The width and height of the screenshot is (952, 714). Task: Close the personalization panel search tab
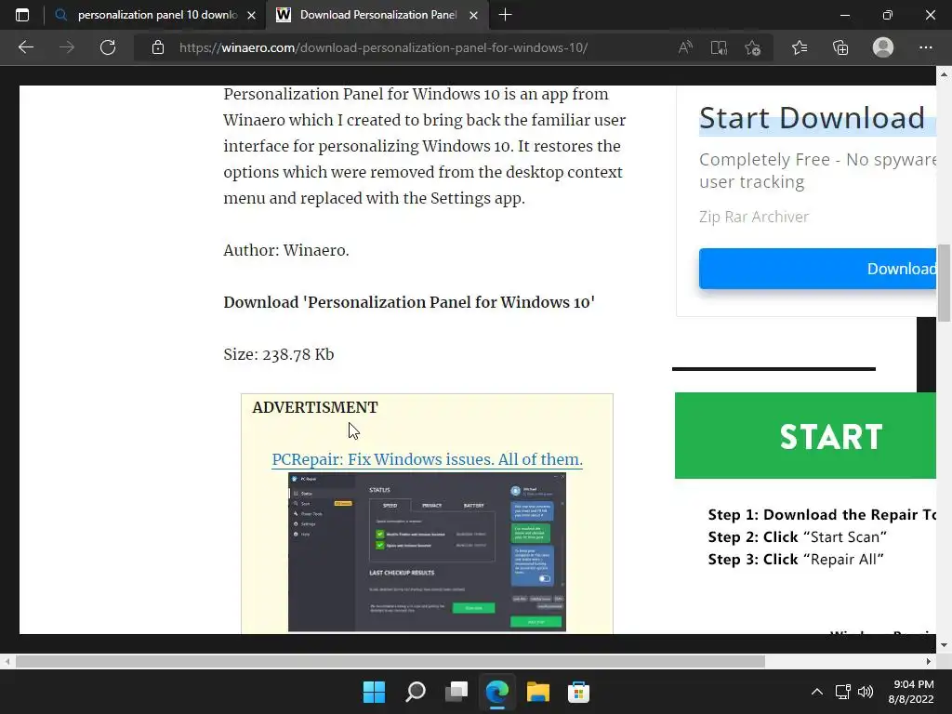tap(251, 15)
